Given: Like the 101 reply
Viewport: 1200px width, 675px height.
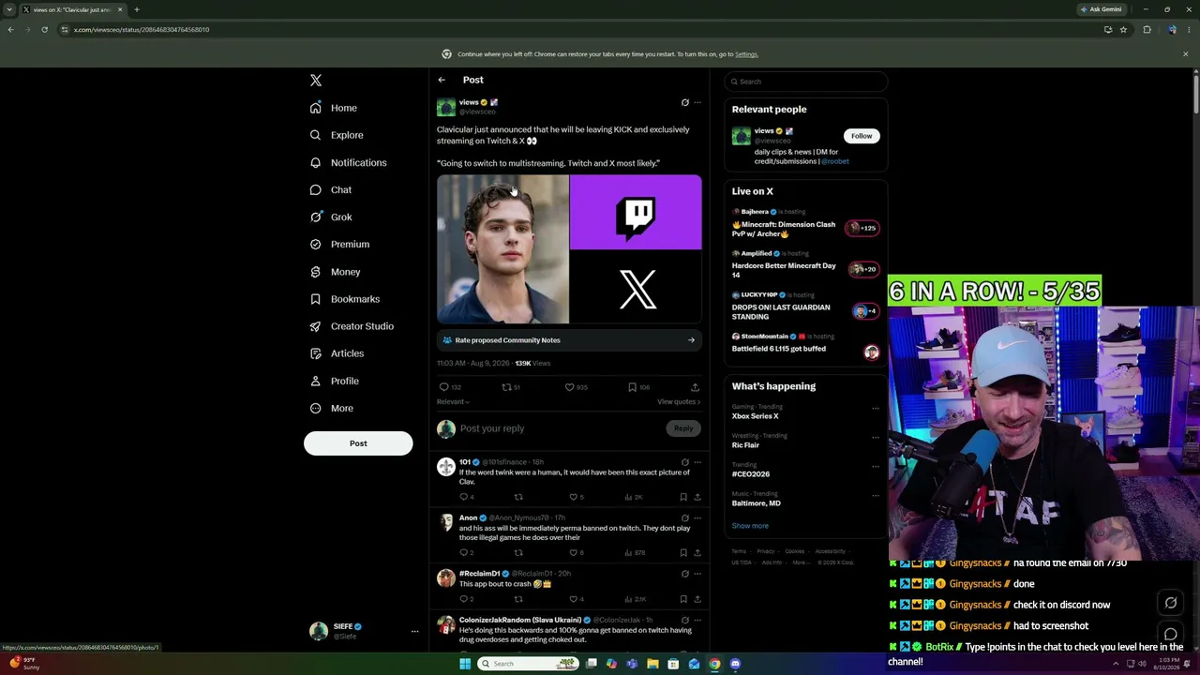Looking at the screenshot, I should pyautogui.click(x=573, y=497).
